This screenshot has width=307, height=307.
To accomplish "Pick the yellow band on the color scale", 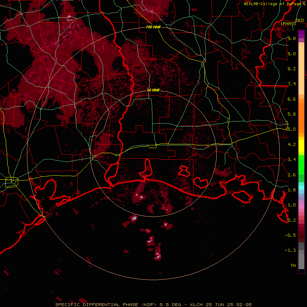I will tap(301, 146).
